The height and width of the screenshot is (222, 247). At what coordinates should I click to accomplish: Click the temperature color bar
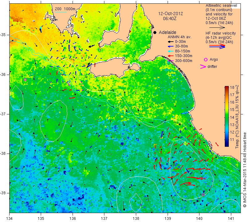(x=227, y=116)
